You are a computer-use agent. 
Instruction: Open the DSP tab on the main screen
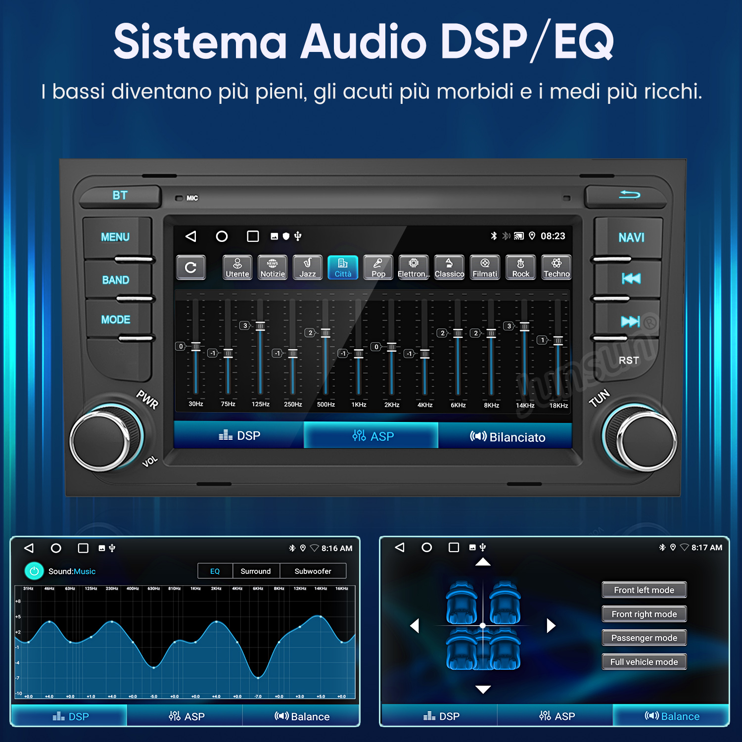click(239, 435)
